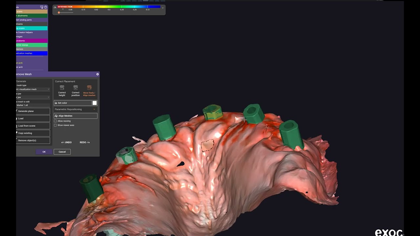Click the Cancel button
Image resolution: width=420 pixels, height=236 pixels.
click(x=62, y=152)
